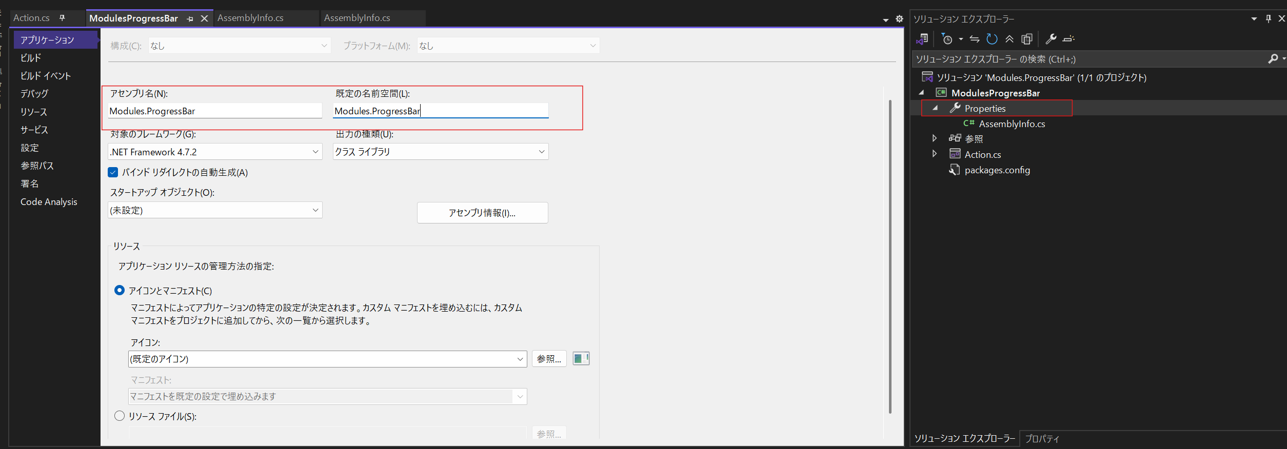
Task: Open the document tab list dropdown arrow
Action: [x=885, y=19]
